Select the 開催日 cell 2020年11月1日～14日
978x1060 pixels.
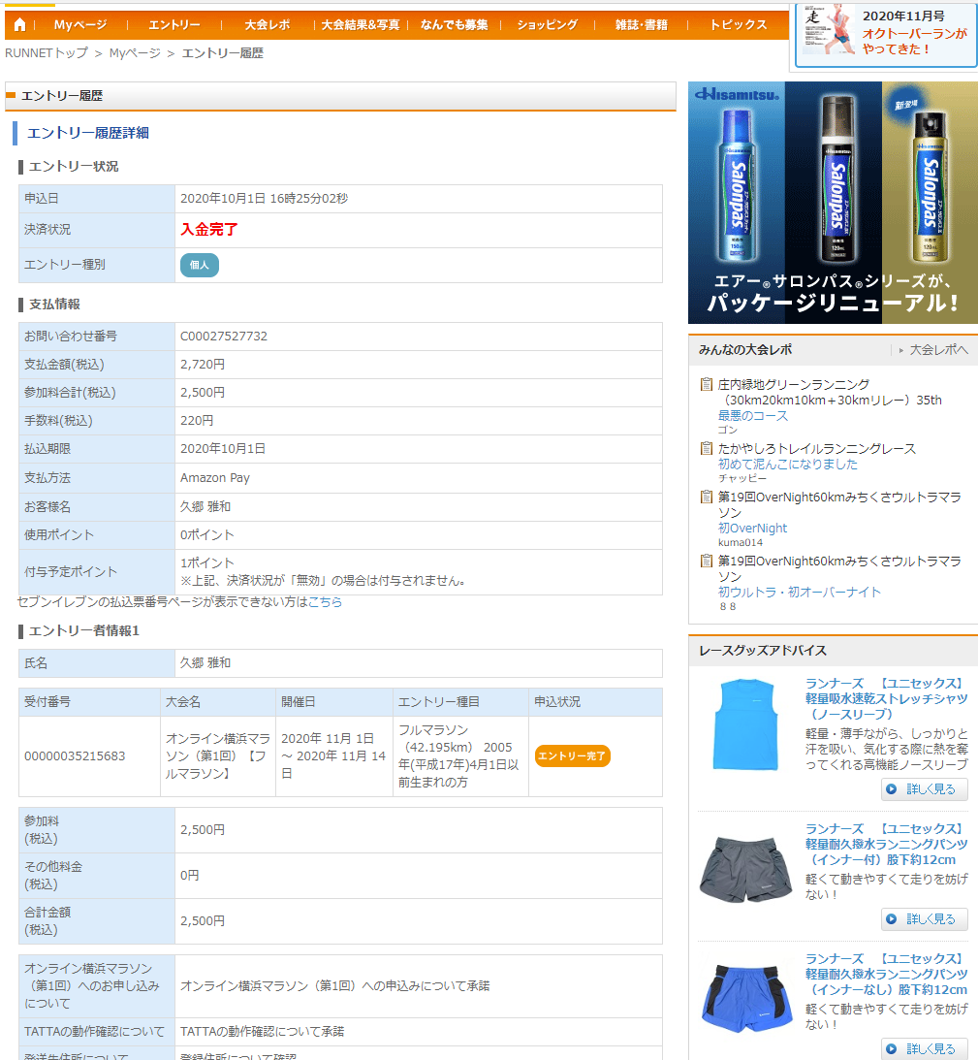(333, 755)
